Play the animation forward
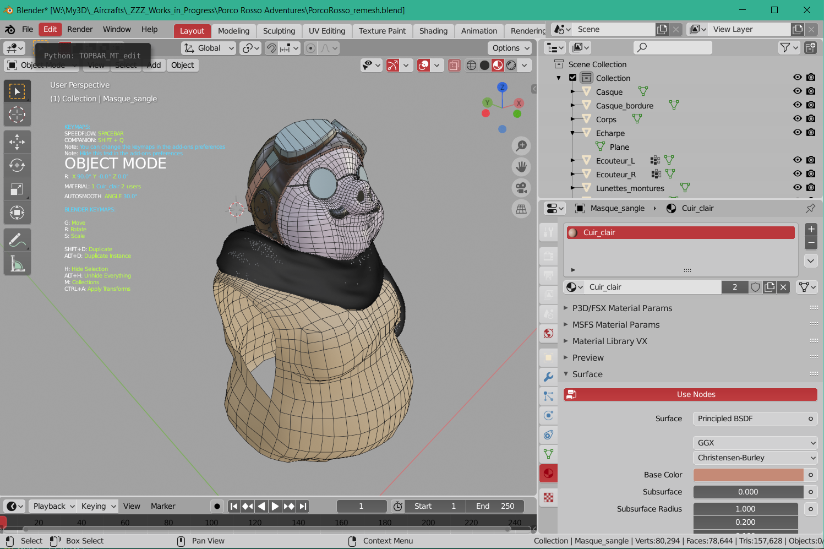This screenshot has width=824, height=549. click(x=275, y=506)
